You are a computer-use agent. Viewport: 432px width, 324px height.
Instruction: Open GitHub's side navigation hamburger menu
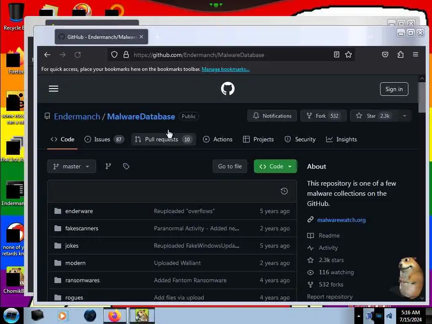pos(54,89)
